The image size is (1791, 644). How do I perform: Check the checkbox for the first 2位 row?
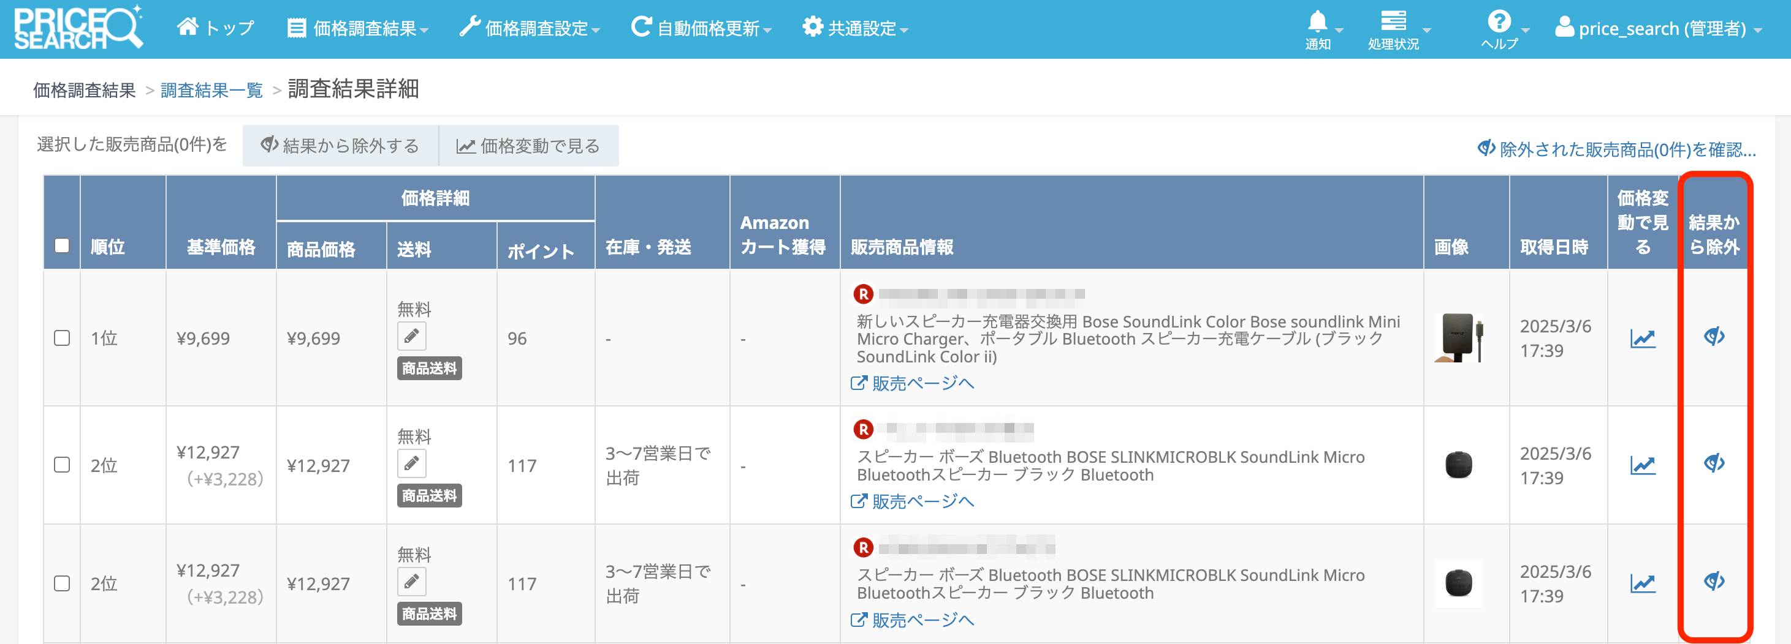[x=62, y=465]
